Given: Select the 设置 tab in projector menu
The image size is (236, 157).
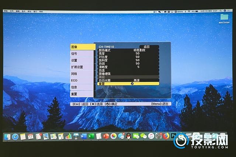Looking at the screenshot, I should point(82,60).
